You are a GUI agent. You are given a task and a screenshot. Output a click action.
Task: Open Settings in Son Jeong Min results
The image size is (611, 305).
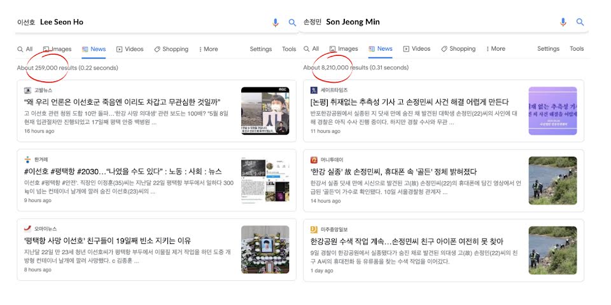[x=548, y=49]
